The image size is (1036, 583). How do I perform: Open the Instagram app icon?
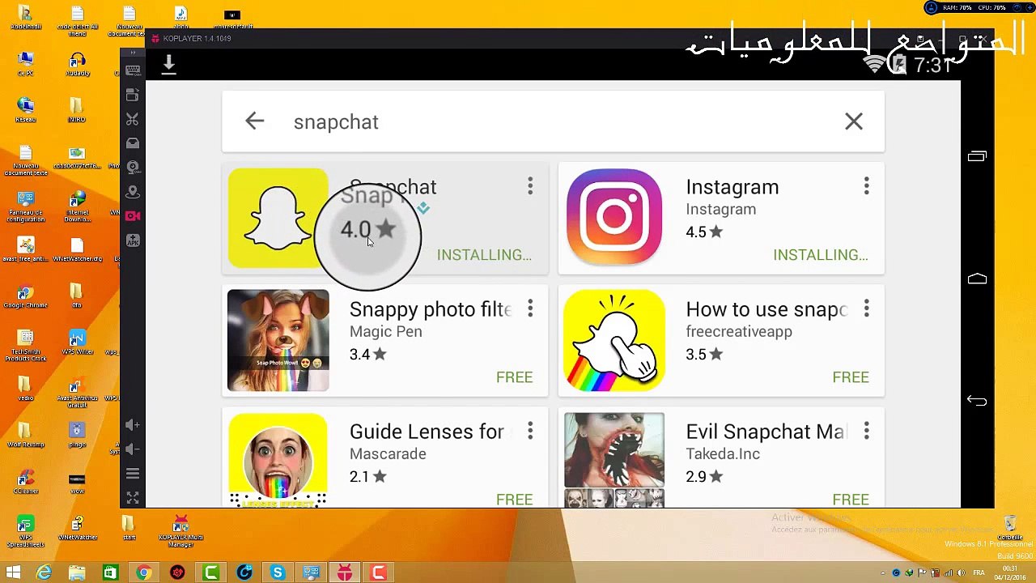pos(614,217)
